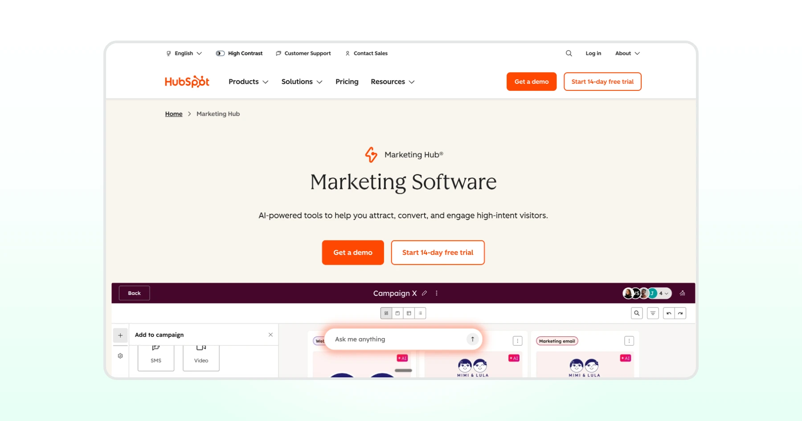This screenshot has width=802, height=421.
Task: Open the campaign filter icon
Action: tap(653, 313)
